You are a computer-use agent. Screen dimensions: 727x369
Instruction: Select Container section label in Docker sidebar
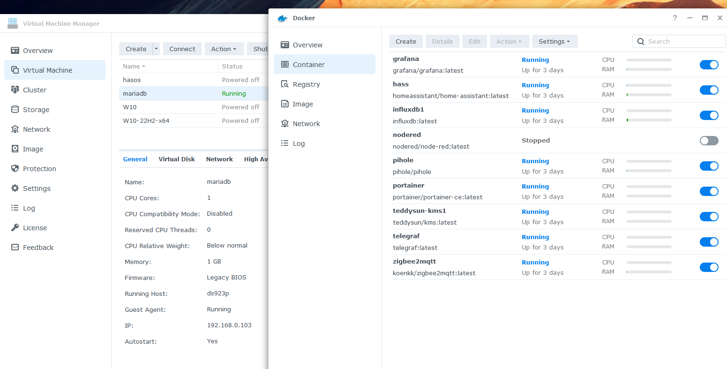click(x=309, y=65)
